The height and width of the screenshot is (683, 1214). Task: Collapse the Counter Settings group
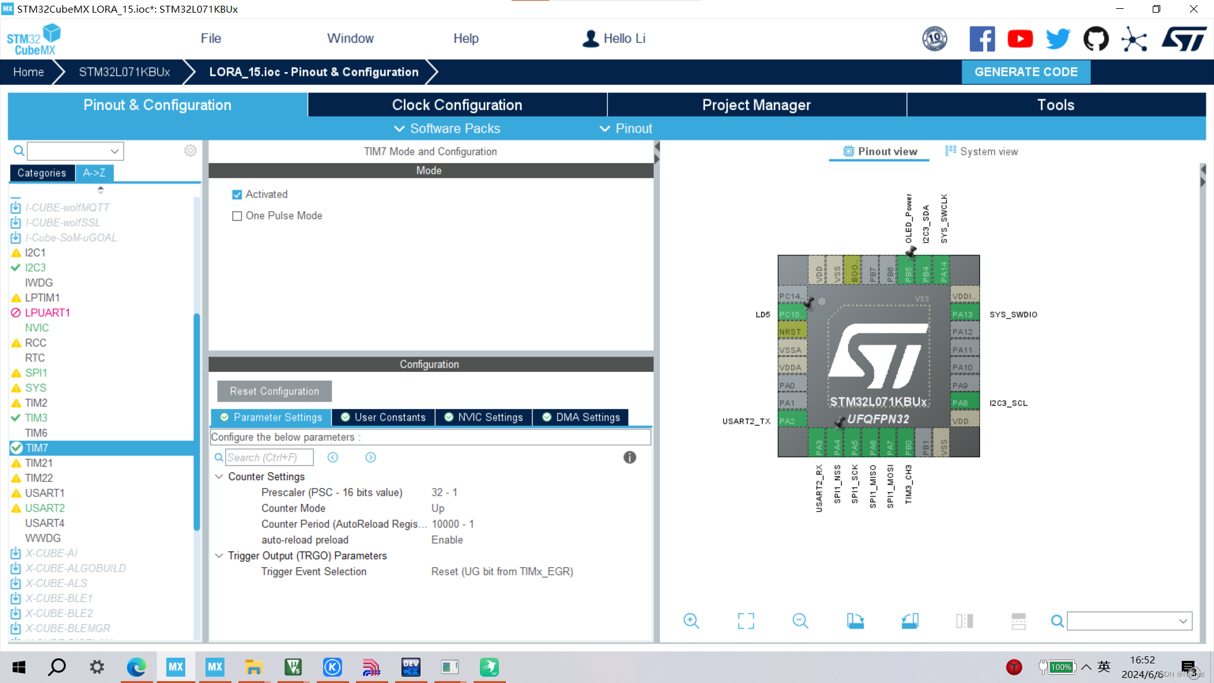pyautogui.click(x=219, y=477)
